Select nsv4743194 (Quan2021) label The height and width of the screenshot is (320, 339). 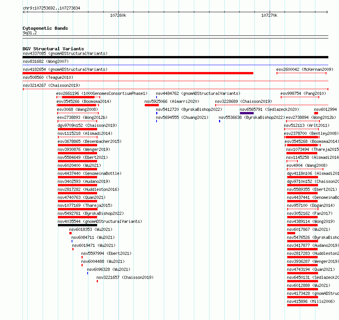click(x=311, y=269)
